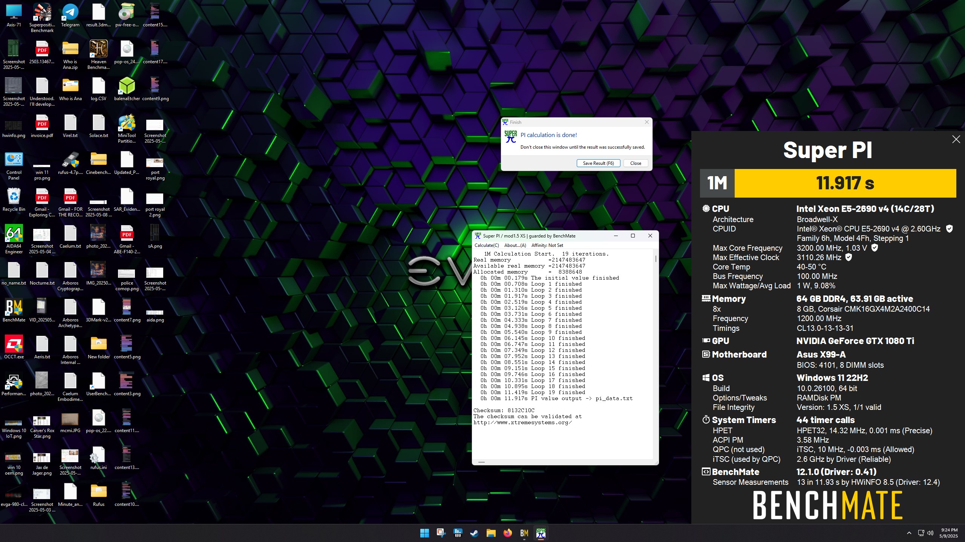
Task: Click the Asus X99-A motherboard text
Action: [x=821, y=355]
